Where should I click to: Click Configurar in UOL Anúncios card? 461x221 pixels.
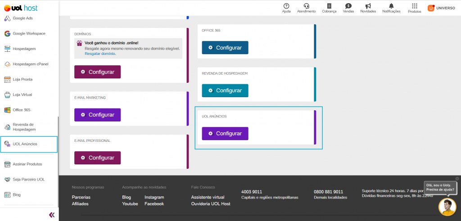click(x=225, y=133)
